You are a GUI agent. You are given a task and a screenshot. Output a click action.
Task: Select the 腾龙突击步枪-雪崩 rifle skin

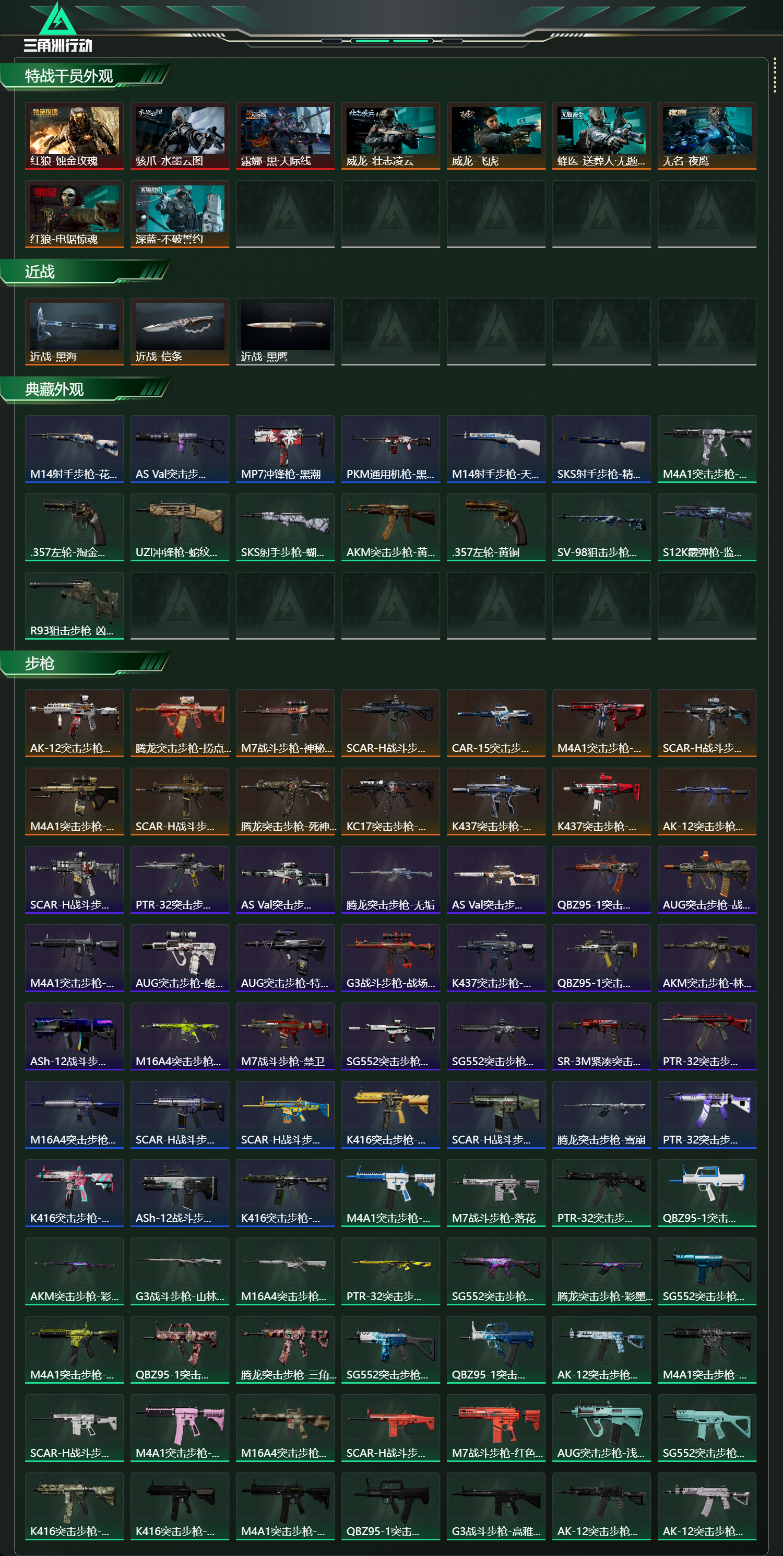tap(601, 1114)
